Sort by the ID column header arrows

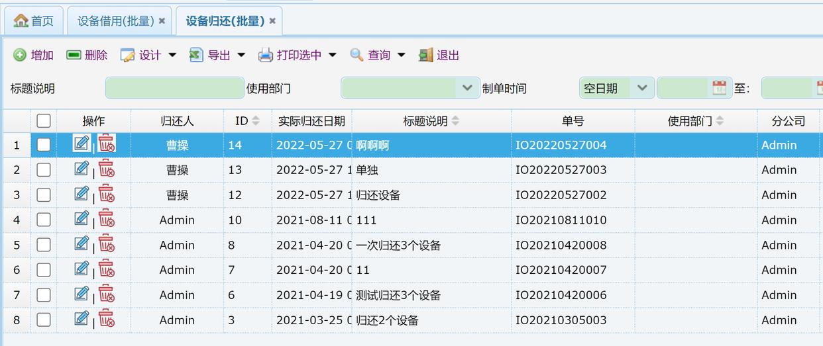256,121
